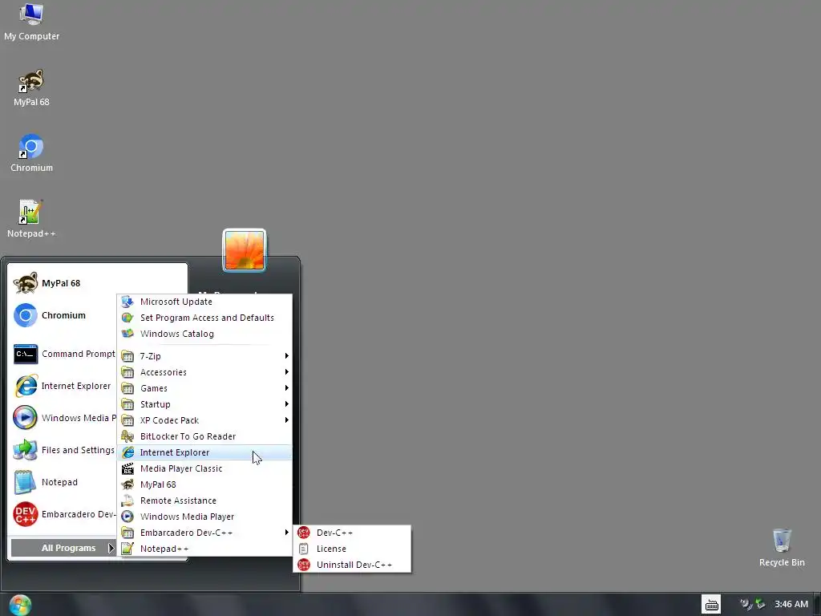The image size is (821, 616).
Task: Open Notepad from Start menu
Action: tap(63, 482)
